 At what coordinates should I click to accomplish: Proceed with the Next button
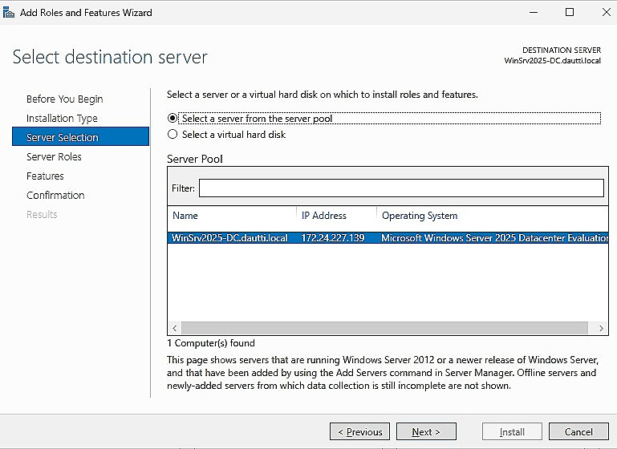(426, 431)
